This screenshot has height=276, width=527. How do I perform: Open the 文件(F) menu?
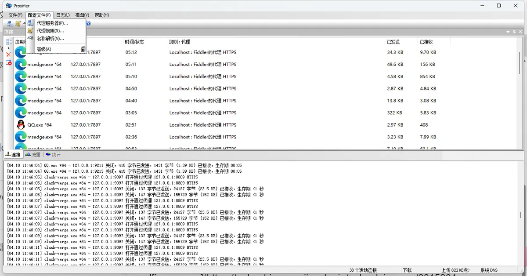pos(15,15)
